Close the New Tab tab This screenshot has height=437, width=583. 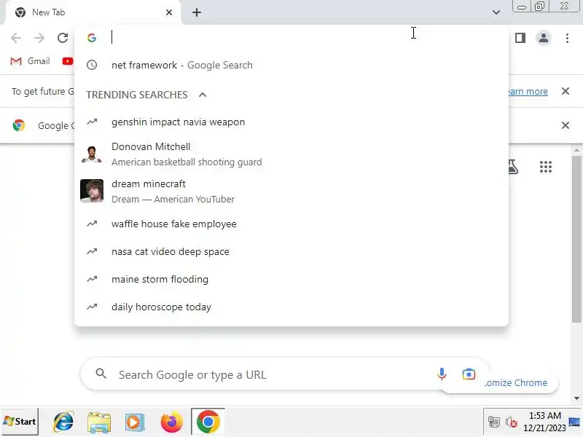[169, 12]
